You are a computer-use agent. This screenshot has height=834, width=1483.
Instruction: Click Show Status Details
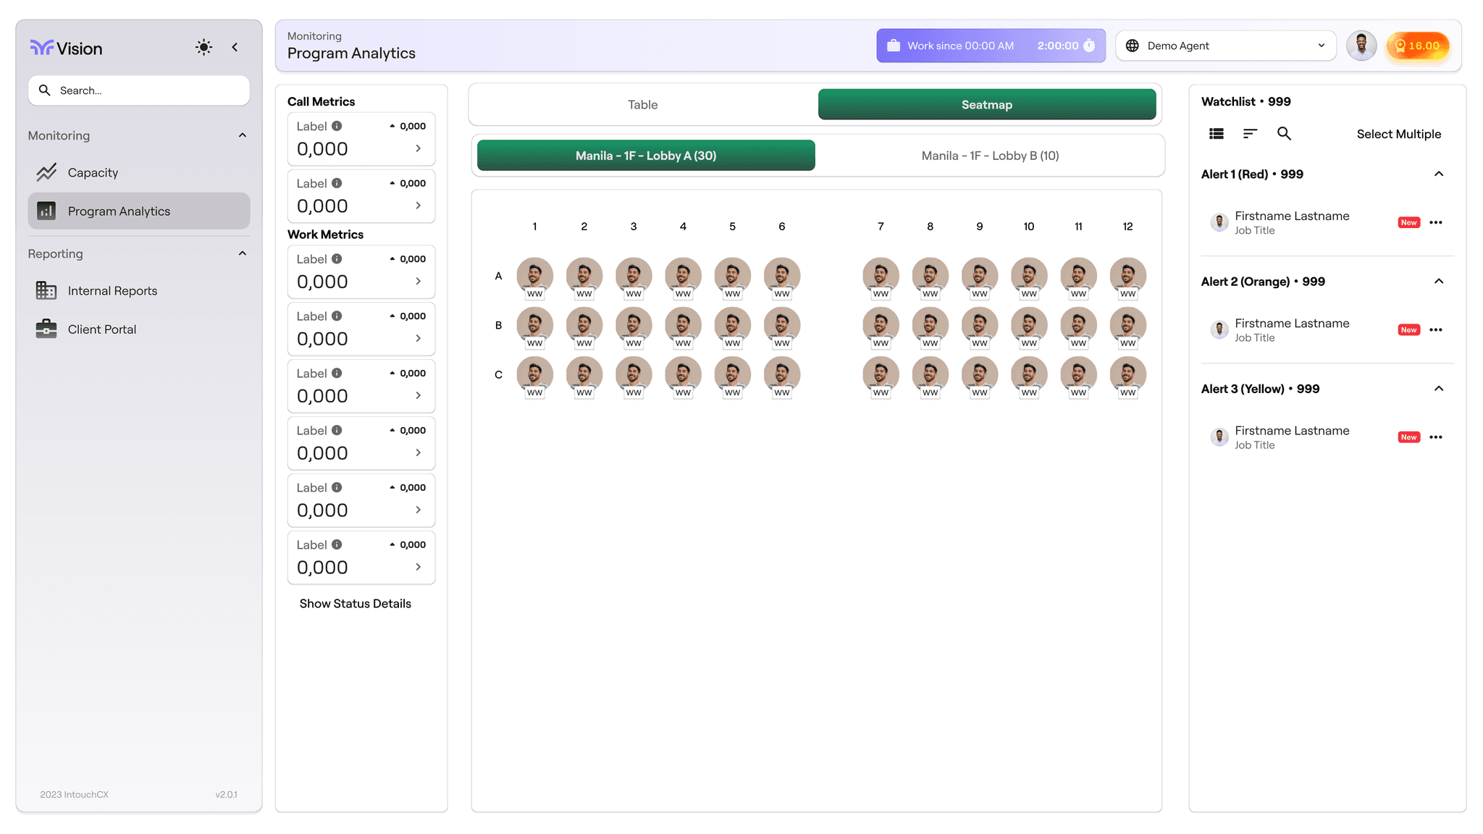355,604
